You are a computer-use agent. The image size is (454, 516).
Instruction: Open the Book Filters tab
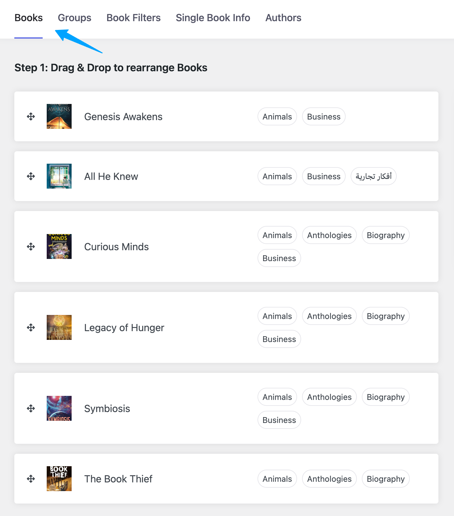pos(134,18)
